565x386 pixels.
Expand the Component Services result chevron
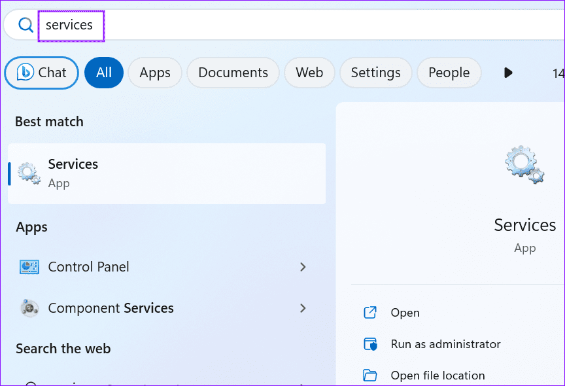point(303,307)
